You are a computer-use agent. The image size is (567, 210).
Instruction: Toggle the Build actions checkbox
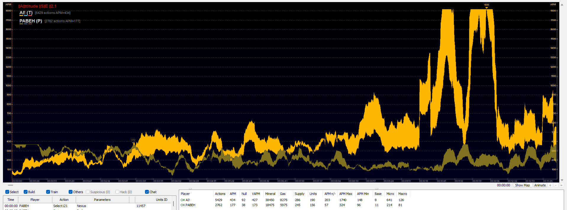click(x=25, y=192)
